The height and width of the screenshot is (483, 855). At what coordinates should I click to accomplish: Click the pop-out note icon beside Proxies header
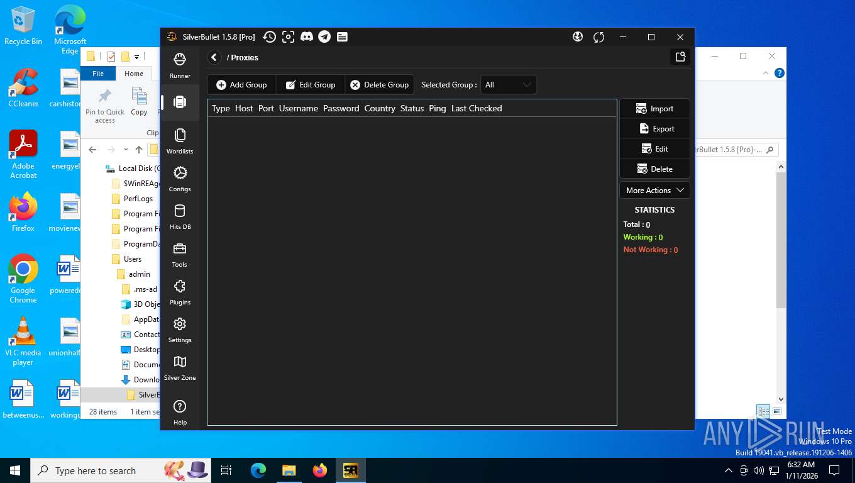tap(680, 57)
